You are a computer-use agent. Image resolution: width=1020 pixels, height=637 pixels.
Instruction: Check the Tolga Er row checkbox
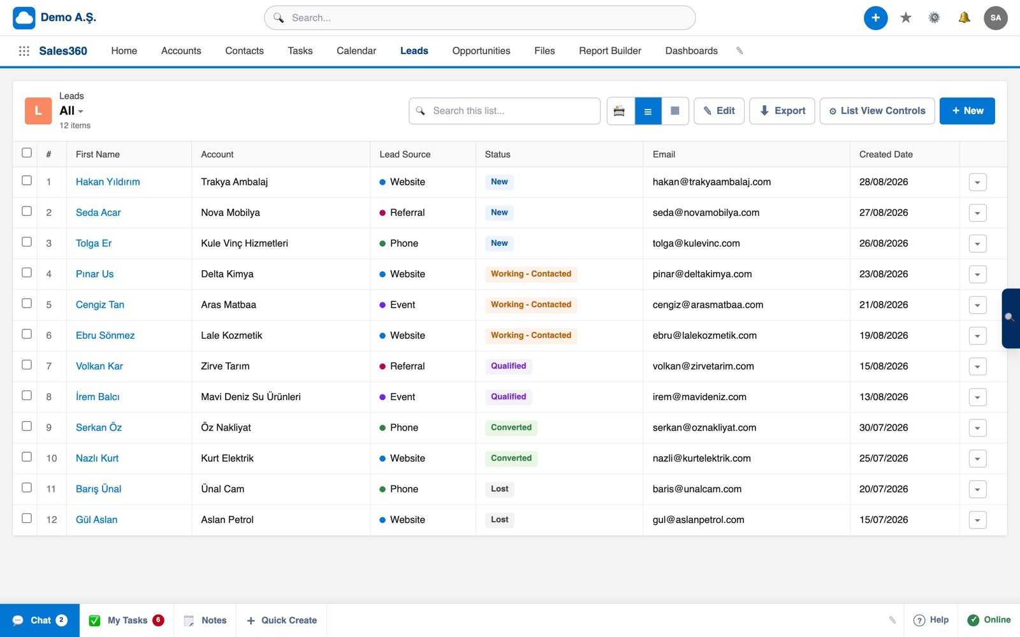point(27,241)
